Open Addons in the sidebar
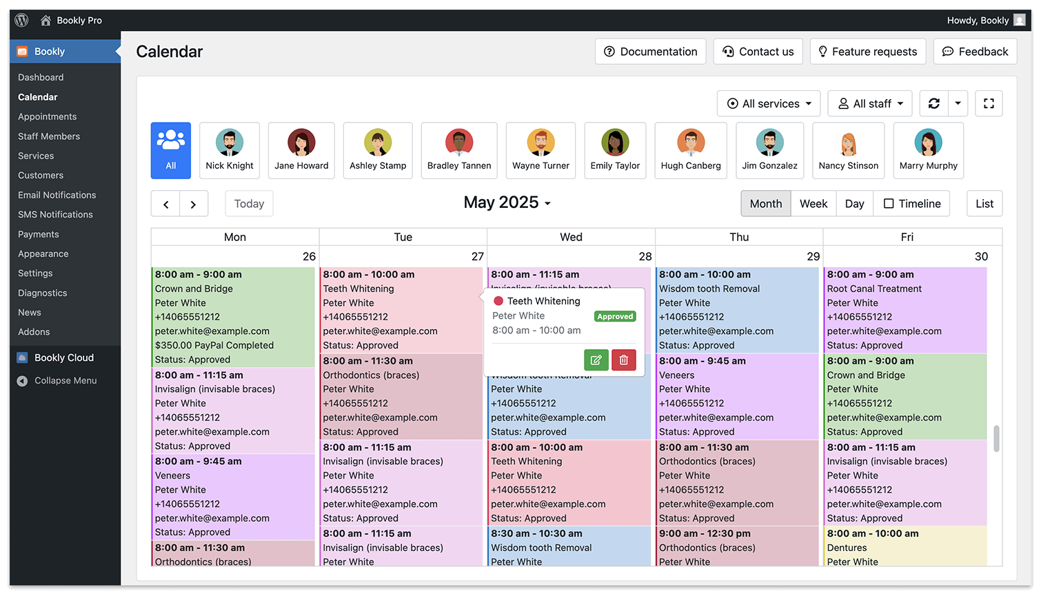 point(34,332)
